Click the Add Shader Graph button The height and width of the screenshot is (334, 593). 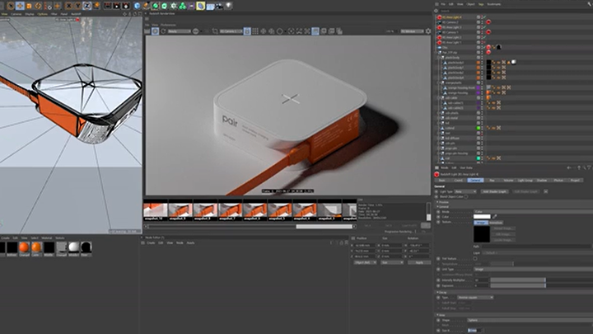tap(494, 191)
